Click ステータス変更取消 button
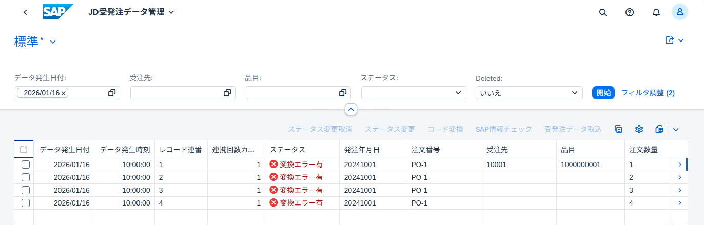The height and width of the screenshot is (225, 704). [320, 129]
